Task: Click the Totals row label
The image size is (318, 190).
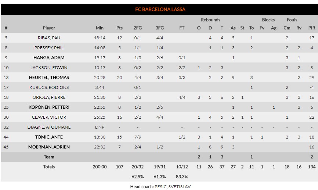Action: click(49, 167)
